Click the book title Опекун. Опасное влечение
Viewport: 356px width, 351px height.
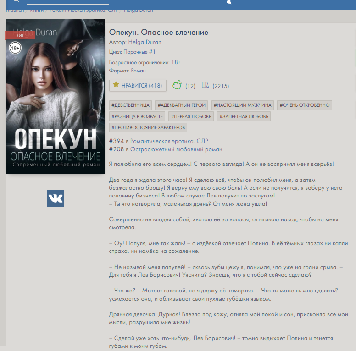(x=159, y=32)
